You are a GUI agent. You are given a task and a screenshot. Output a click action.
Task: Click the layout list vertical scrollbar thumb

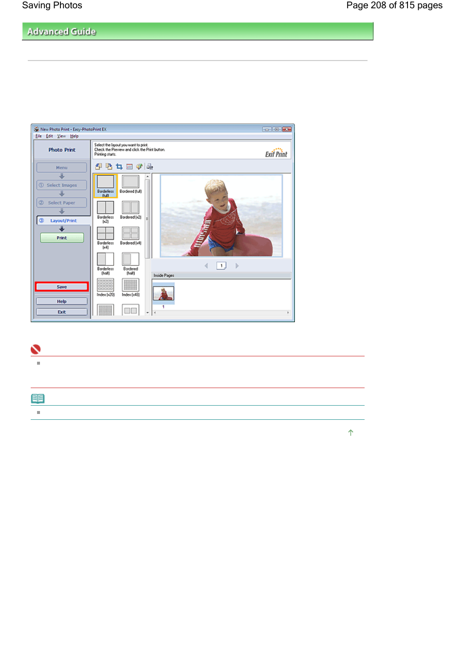(148, 218)
